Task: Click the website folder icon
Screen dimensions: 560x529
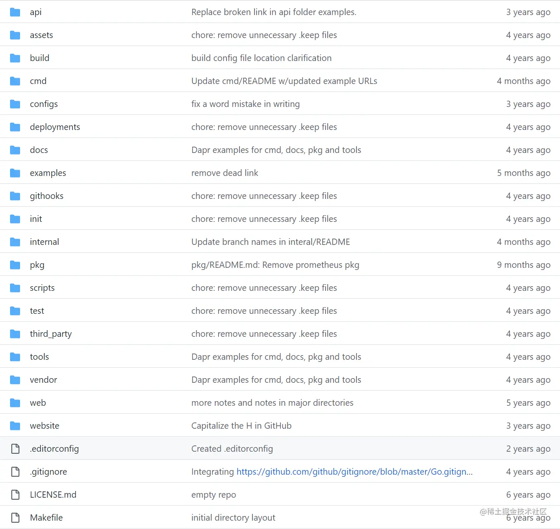Action: [x=15, y=426]
